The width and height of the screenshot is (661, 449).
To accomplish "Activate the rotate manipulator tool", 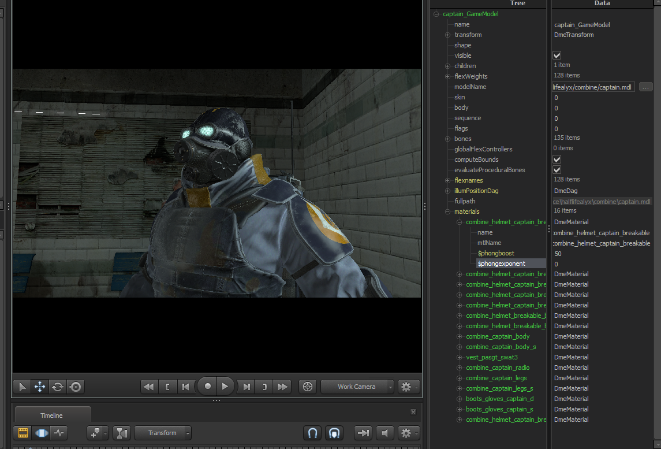I will click(58, 387).
